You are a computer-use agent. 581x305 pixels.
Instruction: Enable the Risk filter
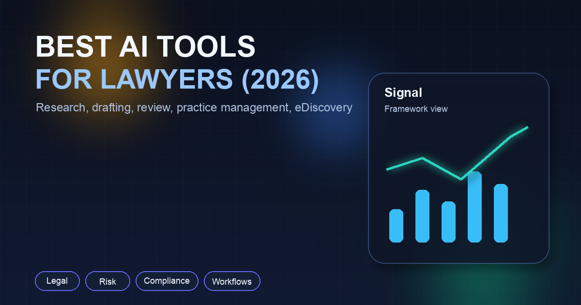point(107,281)
